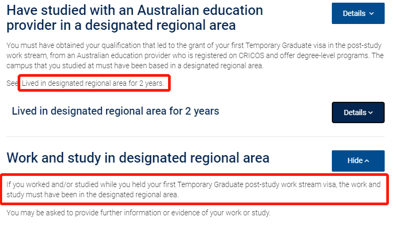
Task: Click the 'Work and study in designated regional area' heading
Action: [x=138, y=158]
